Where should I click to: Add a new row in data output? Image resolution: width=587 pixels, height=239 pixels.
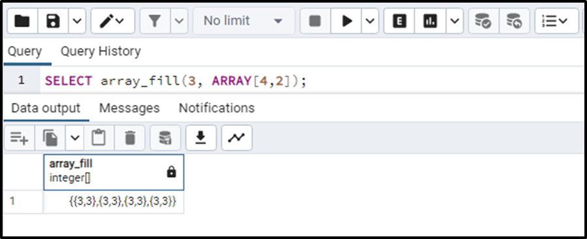20,138
